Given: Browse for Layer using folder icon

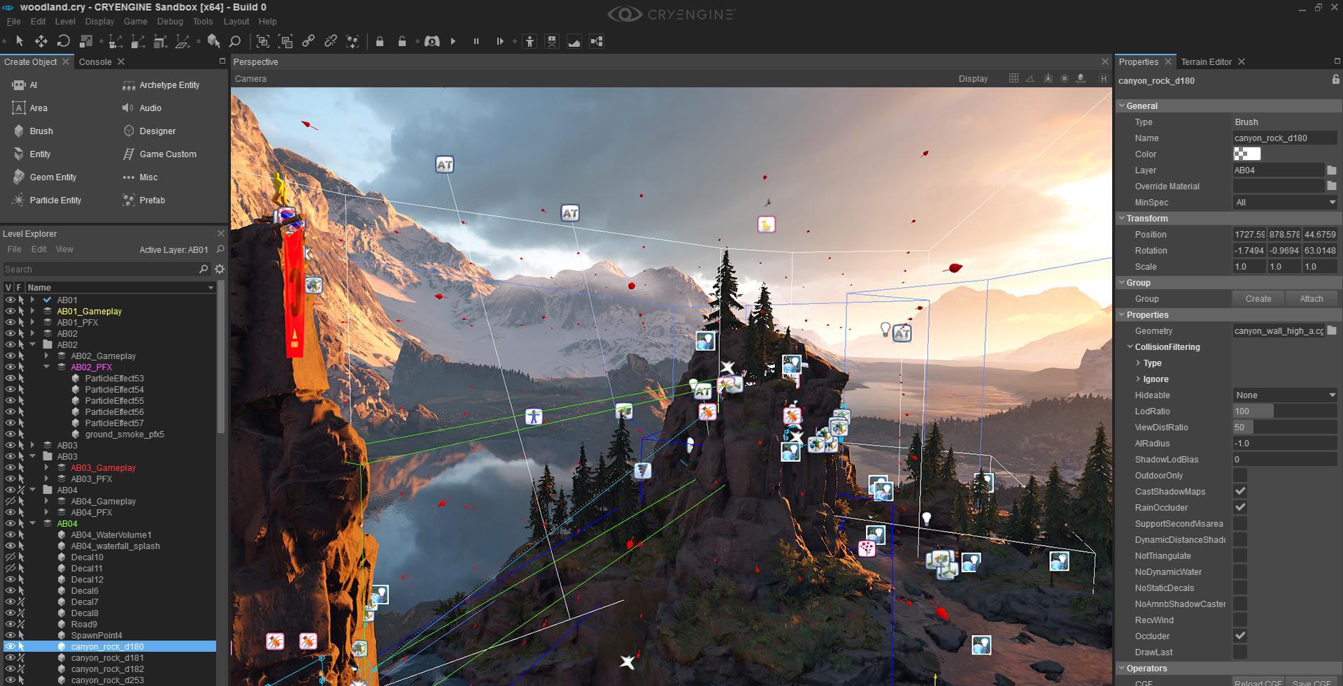Looking at the screenshot, I should (1332, 170).
